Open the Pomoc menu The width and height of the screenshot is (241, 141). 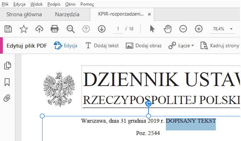pos(87,4)
